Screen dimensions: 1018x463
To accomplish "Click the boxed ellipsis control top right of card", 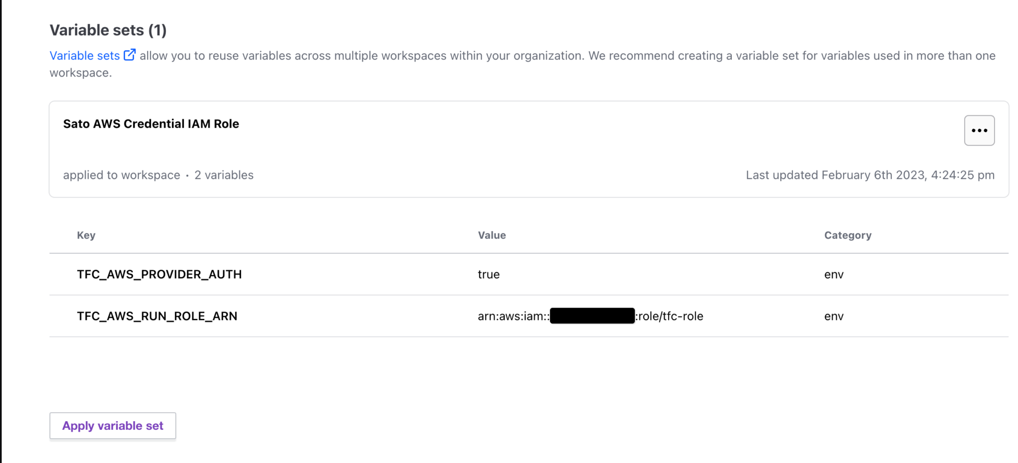I will coord(978,130).
